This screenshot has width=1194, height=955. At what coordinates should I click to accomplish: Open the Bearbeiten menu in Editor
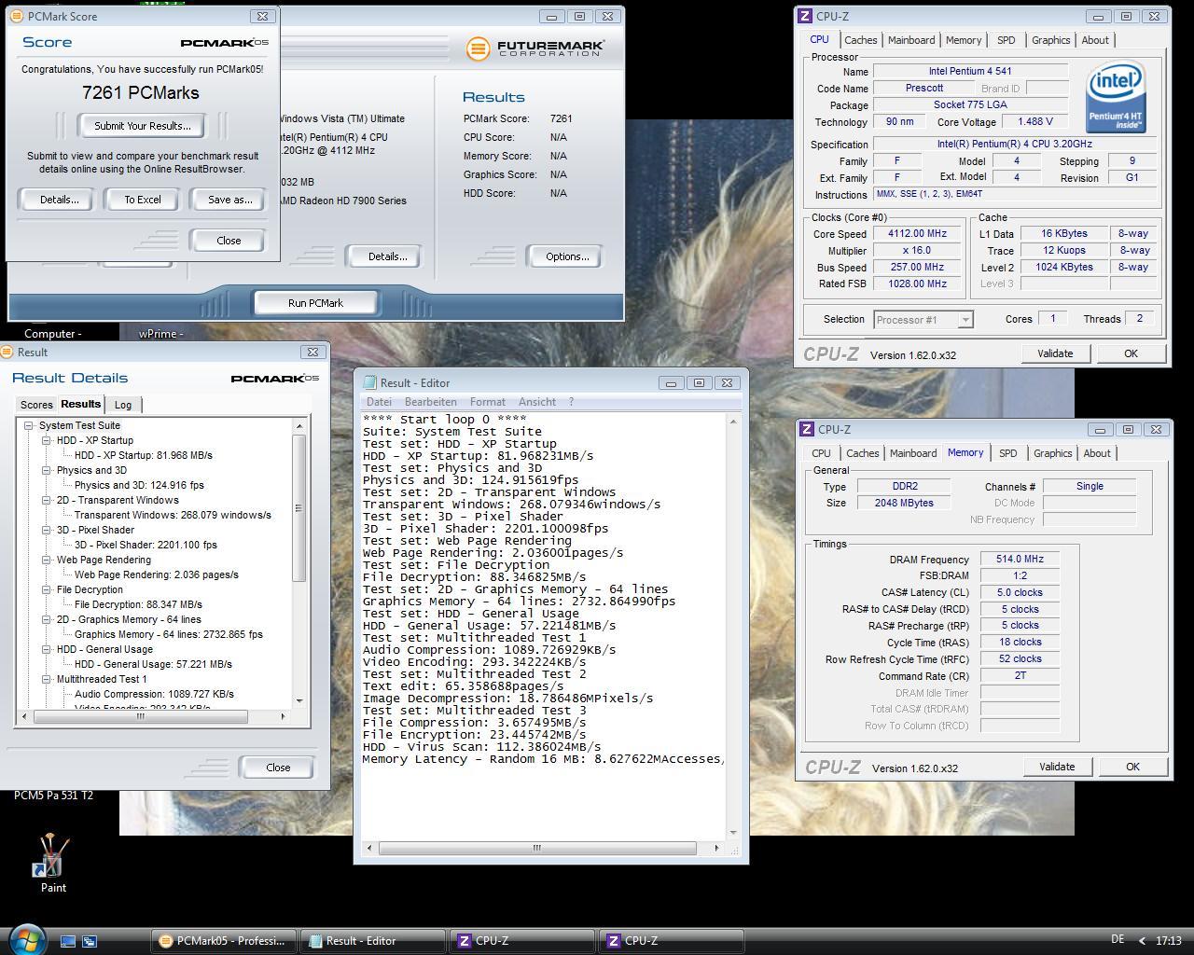(431, 402)
